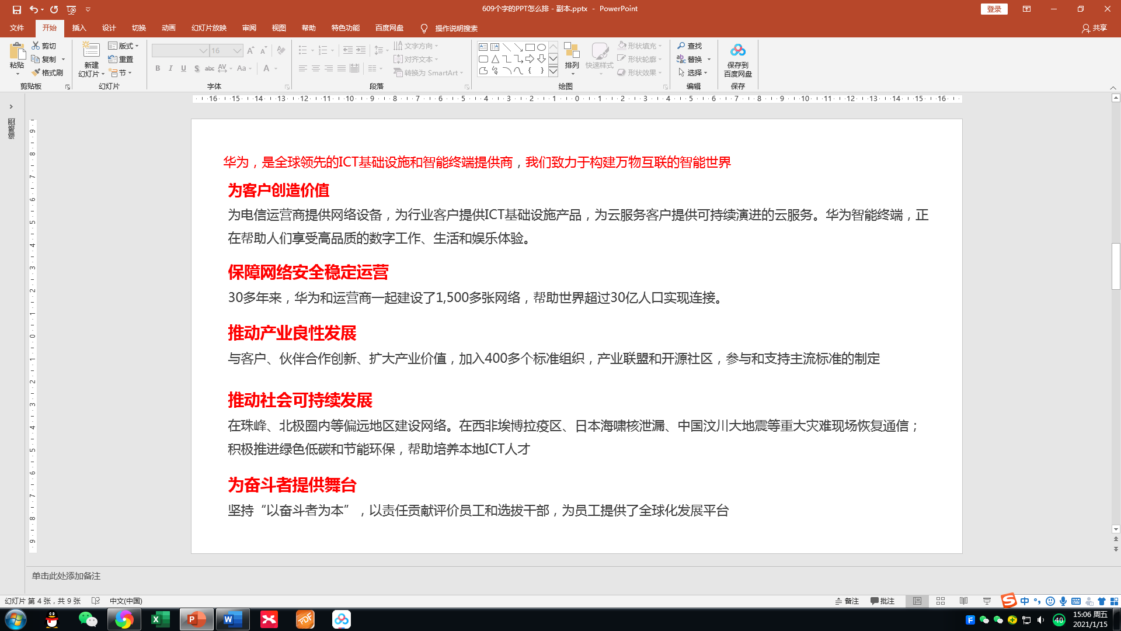Select the right arrow shape in gallery
1121x631 pixels.
(x=530, y=59)
